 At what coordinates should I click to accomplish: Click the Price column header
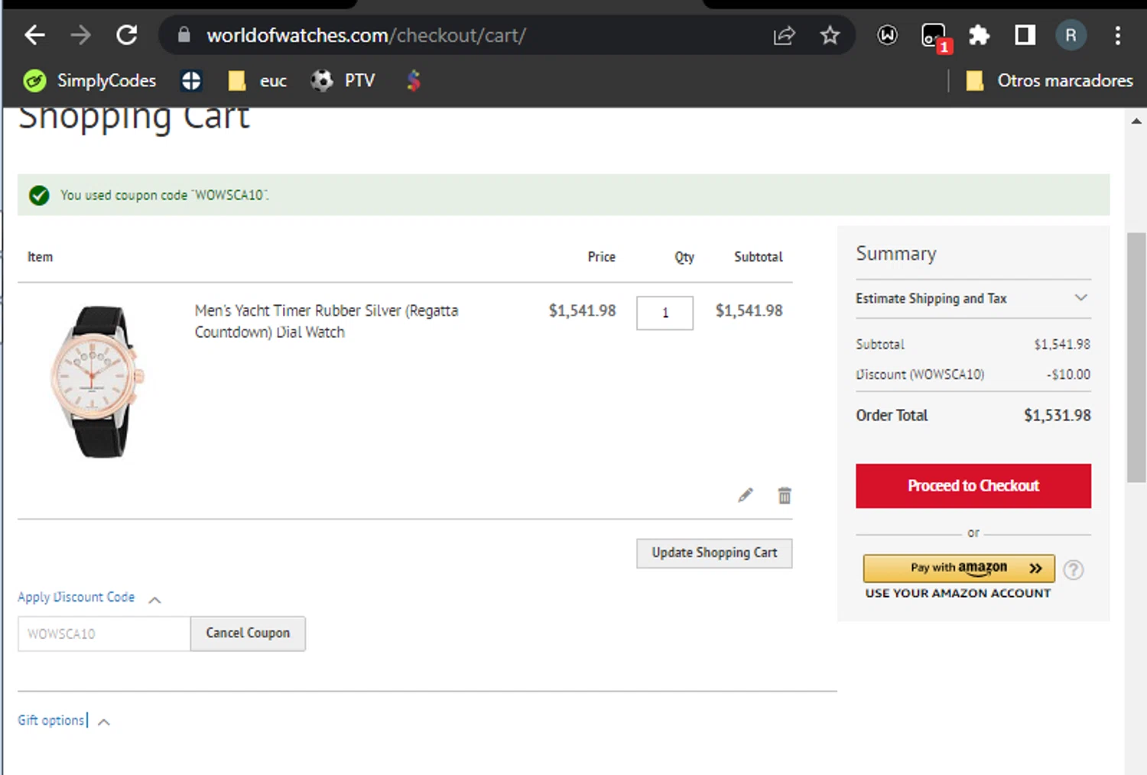point(601,257)
